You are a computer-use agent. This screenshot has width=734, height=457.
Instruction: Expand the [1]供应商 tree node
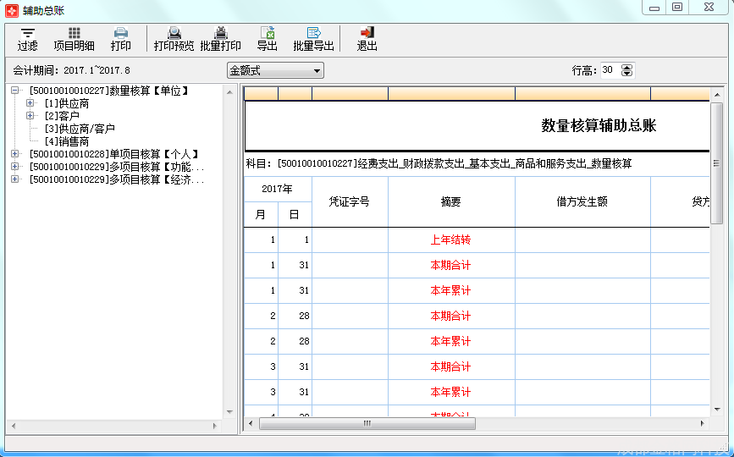[x=30, y=103]
